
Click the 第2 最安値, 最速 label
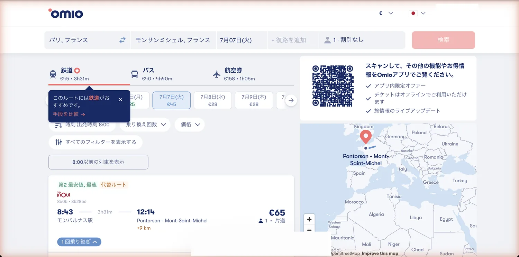click(x=78, y=185)
